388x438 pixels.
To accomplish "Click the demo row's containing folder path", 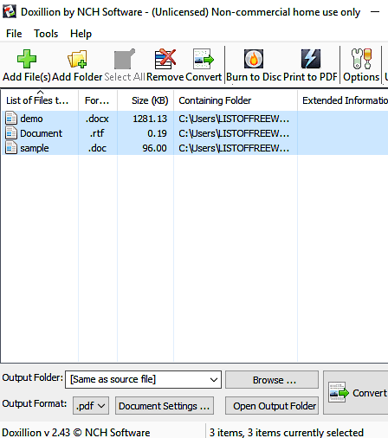I will (234, 119).
